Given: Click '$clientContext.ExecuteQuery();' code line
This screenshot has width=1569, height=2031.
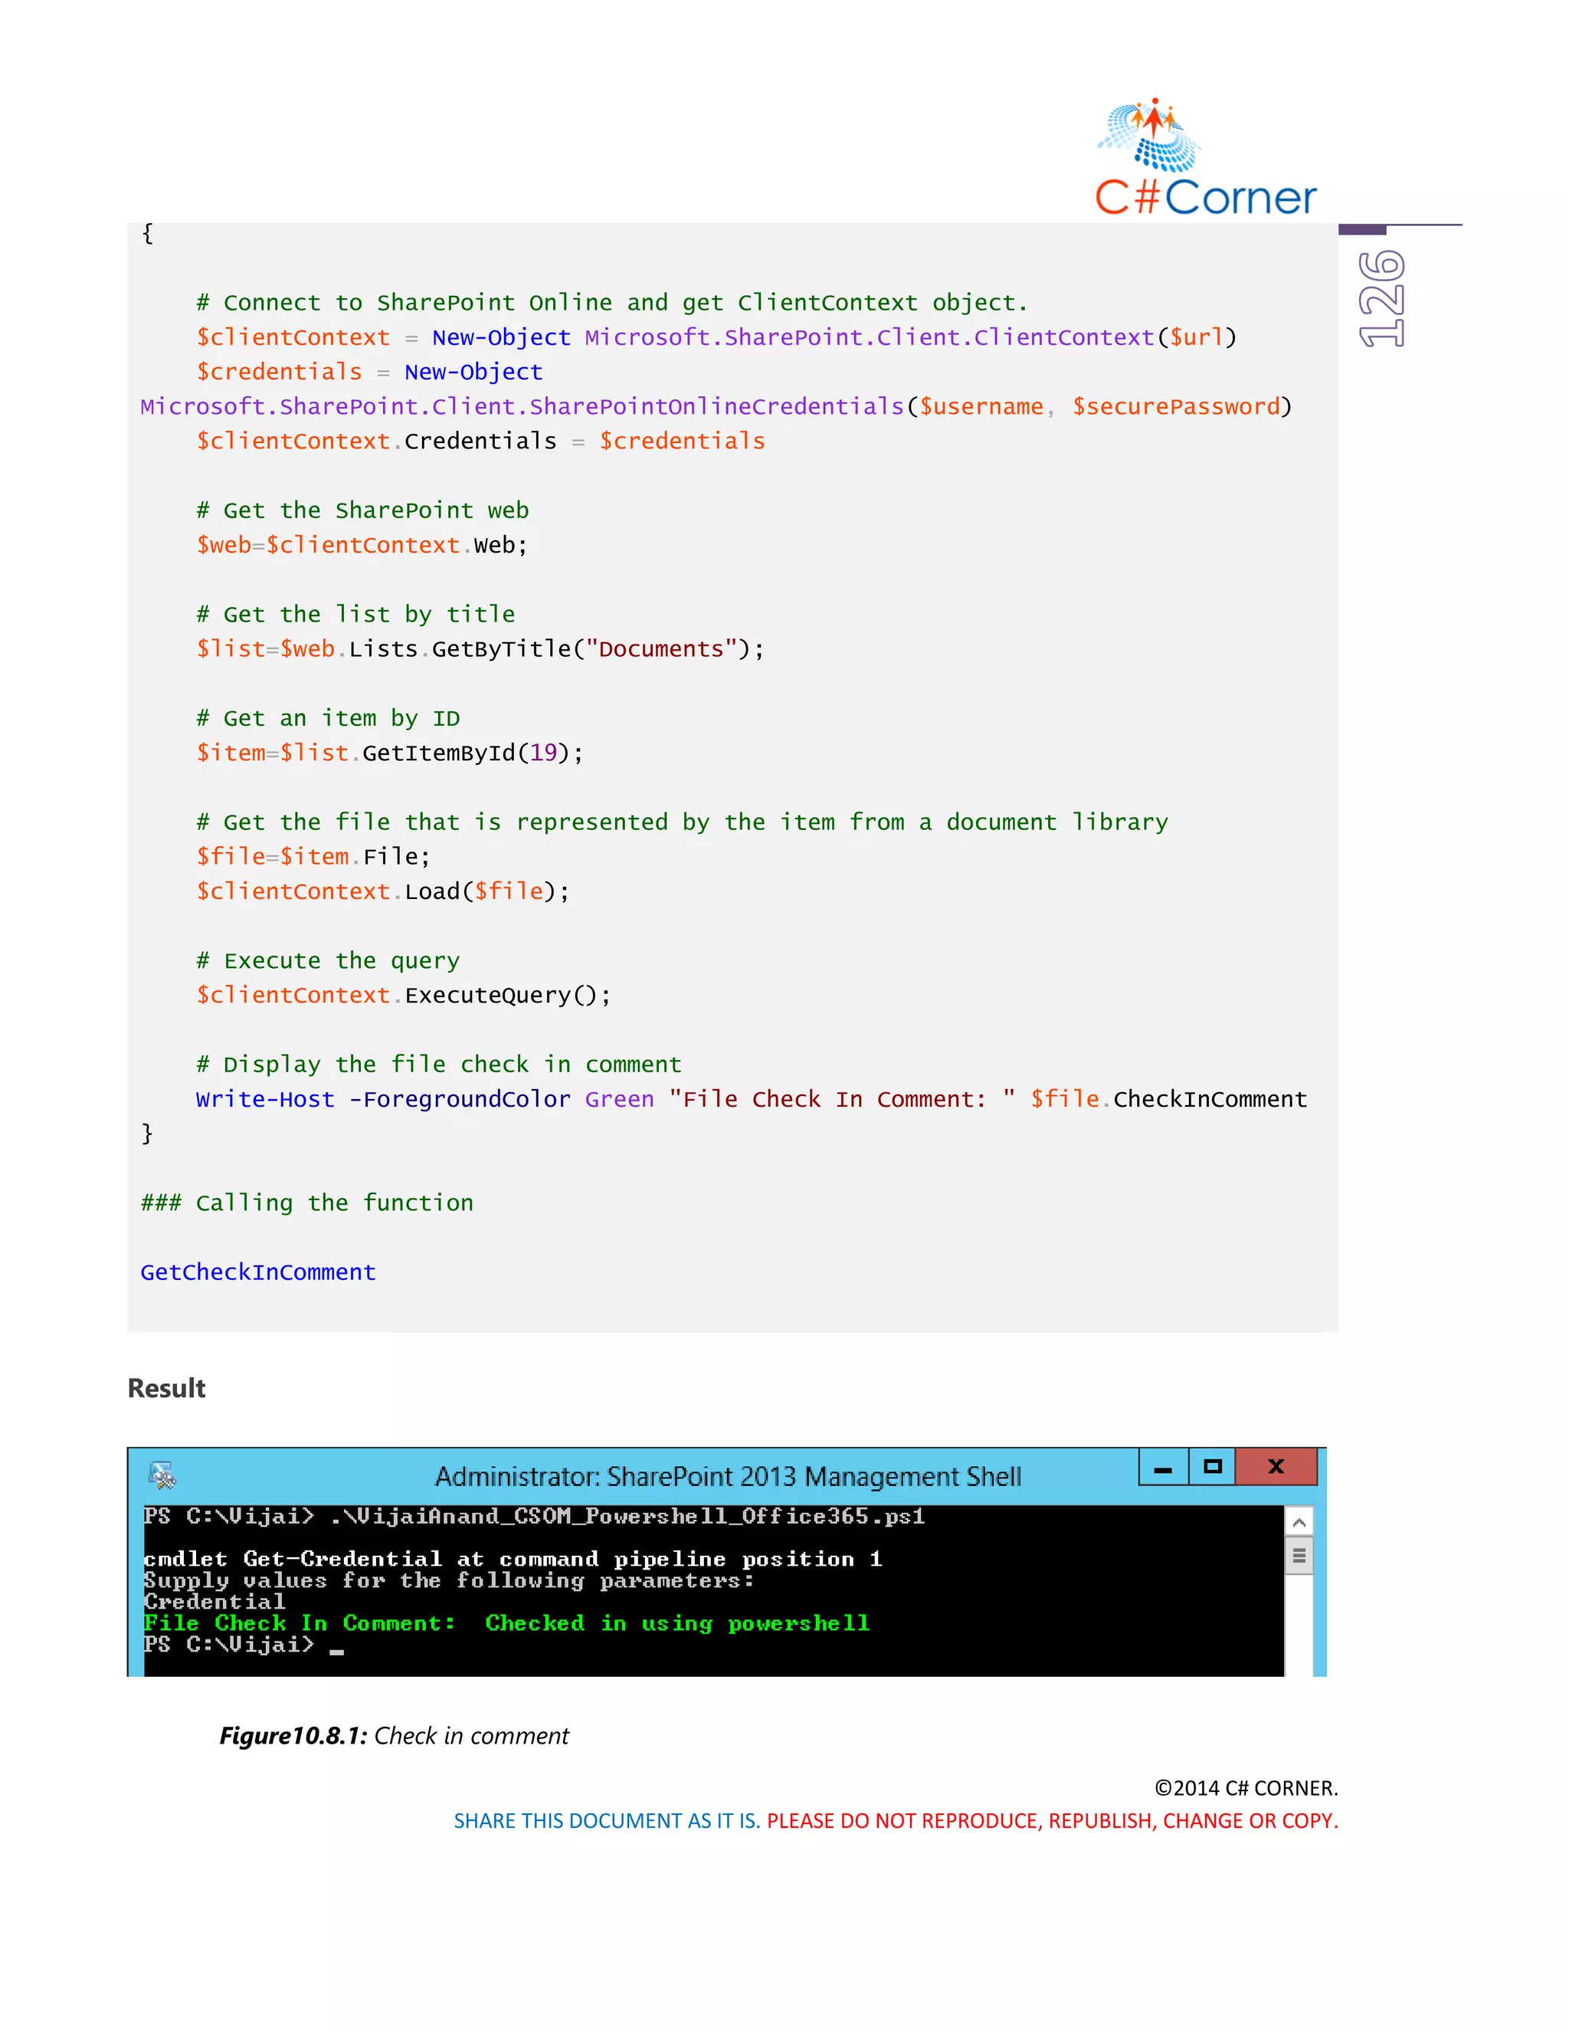Looking at the screenshot, I should tap(404, 996).
